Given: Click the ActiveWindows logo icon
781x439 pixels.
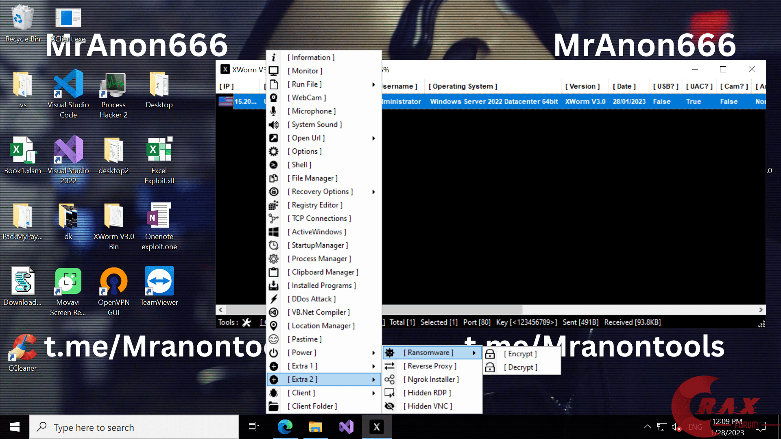Looking at the screenshot, I should tap(274, 232).
